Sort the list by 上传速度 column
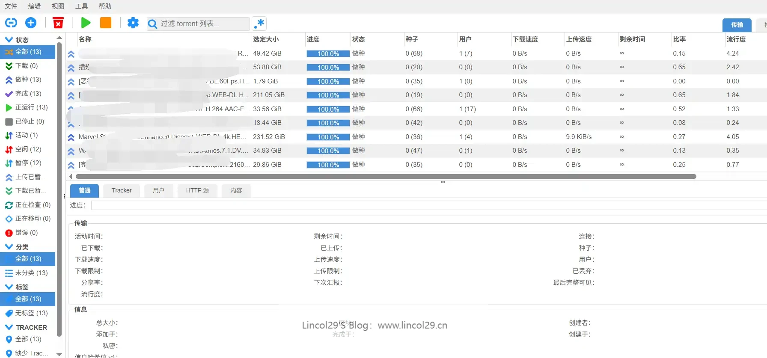This screenshot has height=358, width=767. click(x=579, y=39)
